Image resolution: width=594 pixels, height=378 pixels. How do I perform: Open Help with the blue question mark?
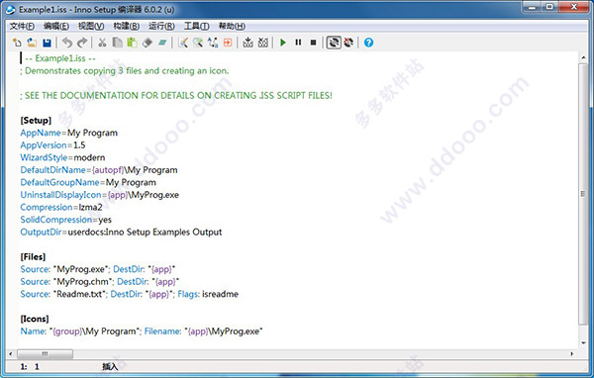coord(368,43)
